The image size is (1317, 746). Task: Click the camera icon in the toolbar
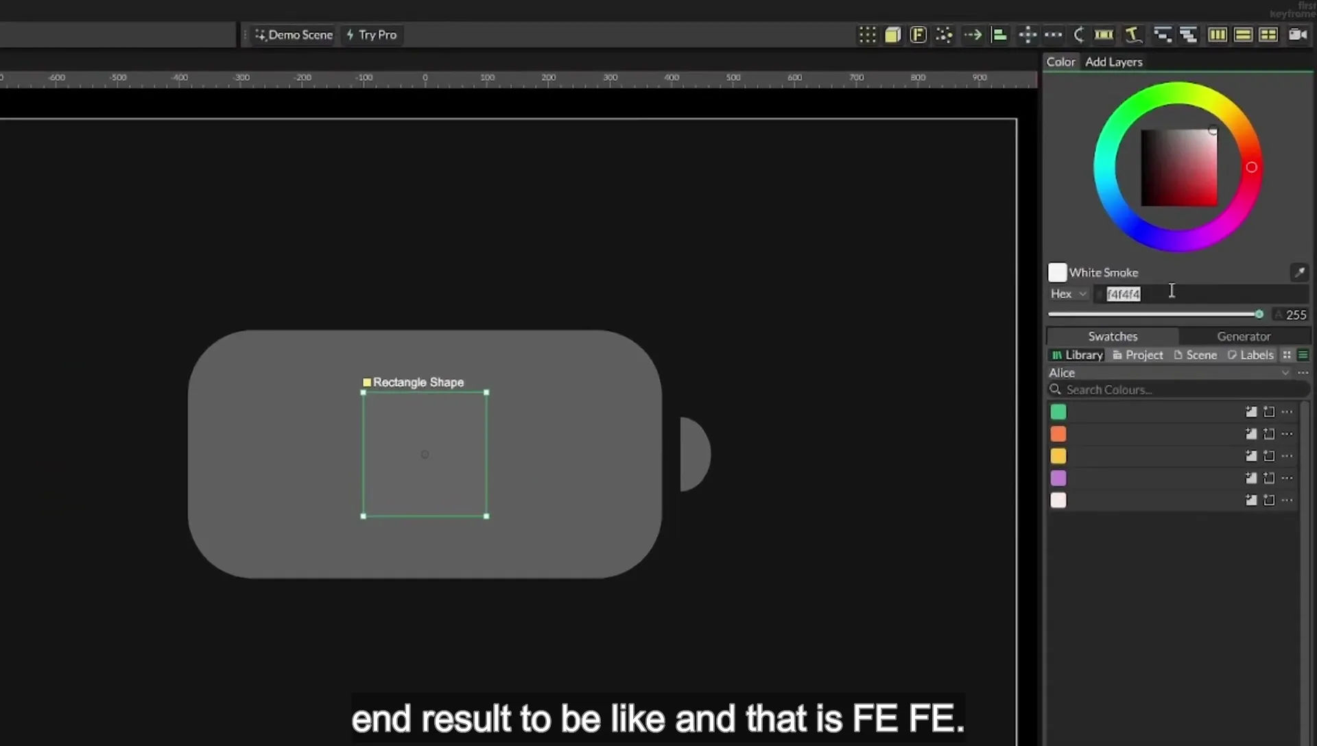[x=1297, y=34]
